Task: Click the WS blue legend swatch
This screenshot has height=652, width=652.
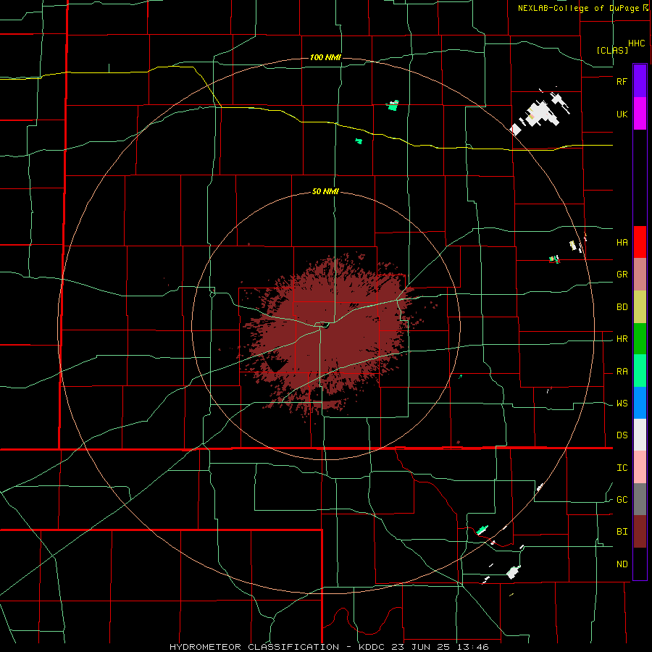Action: point(640,403)
